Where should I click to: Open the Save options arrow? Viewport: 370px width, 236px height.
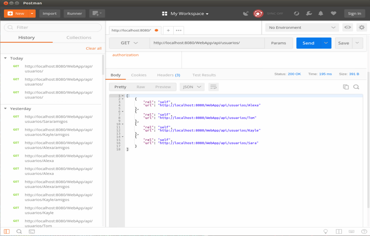(357, 43)
